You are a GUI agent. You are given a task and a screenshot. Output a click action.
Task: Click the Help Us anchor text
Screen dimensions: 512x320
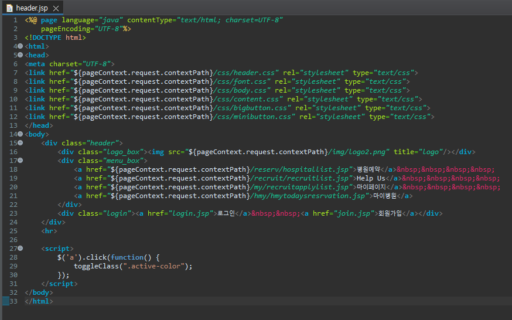click(371, 178)
